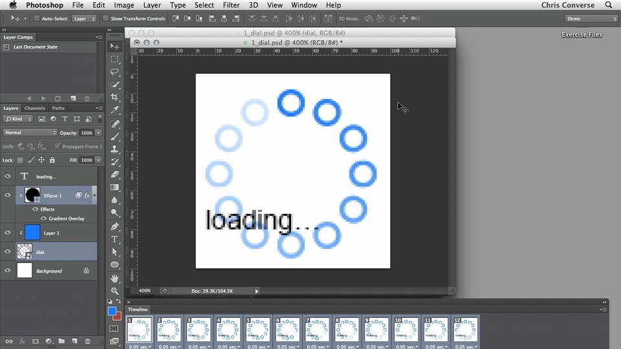Viewport: 621px width, 349px height.
Task: Open the Normal blend mode dropdown
Action: click(30, 132)
